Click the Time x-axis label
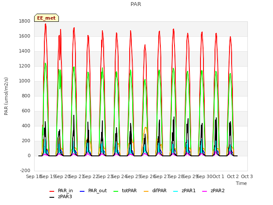The image size is (273, 205). pos(241,183)
